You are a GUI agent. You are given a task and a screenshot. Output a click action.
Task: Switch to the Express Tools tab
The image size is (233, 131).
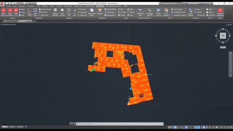[78, 6]
